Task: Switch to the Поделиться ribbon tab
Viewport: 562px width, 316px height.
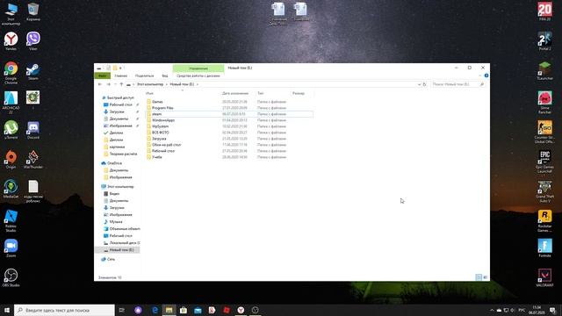Action: [144, 75]
